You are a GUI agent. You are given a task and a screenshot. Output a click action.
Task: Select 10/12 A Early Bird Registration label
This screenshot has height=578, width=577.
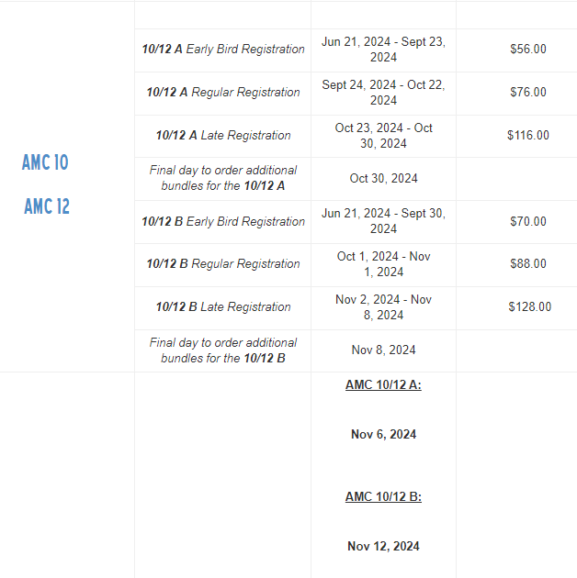point(223,49)
